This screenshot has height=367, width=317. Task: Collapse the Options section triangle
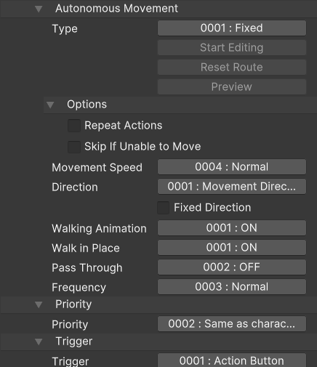coord(50,105)
